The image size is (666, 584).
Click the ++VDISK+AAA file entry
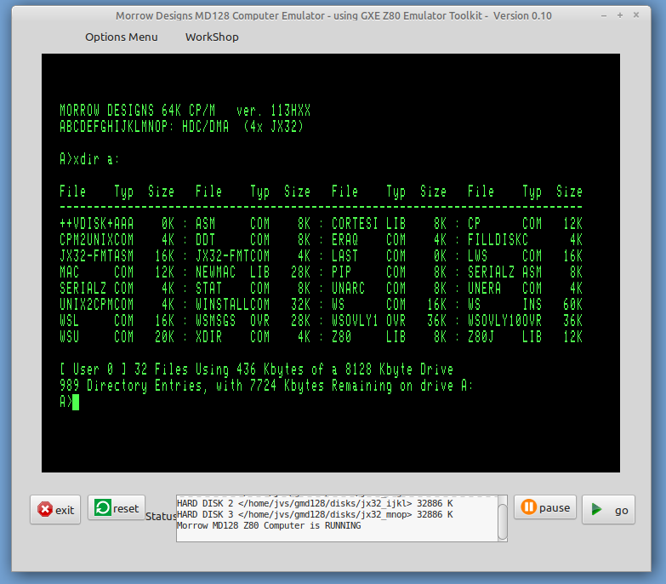(x=117, y=224)
